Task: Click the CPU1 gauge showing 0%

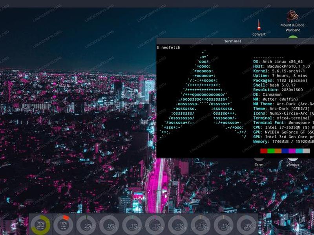Action: click(x=109, y=225)
